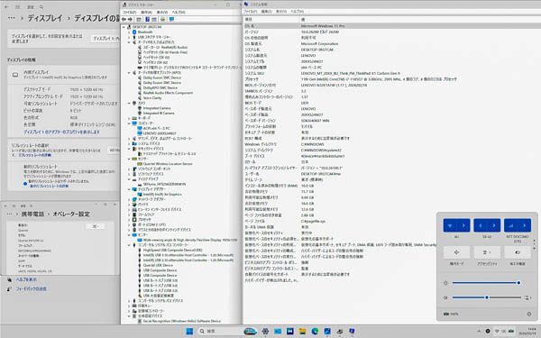Collapse ディスプレイ アダプター node
The image size is (541, 338).
[x=129, y=189]
